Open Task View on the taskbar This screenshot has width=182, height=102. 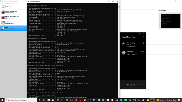tap(44, 100)
